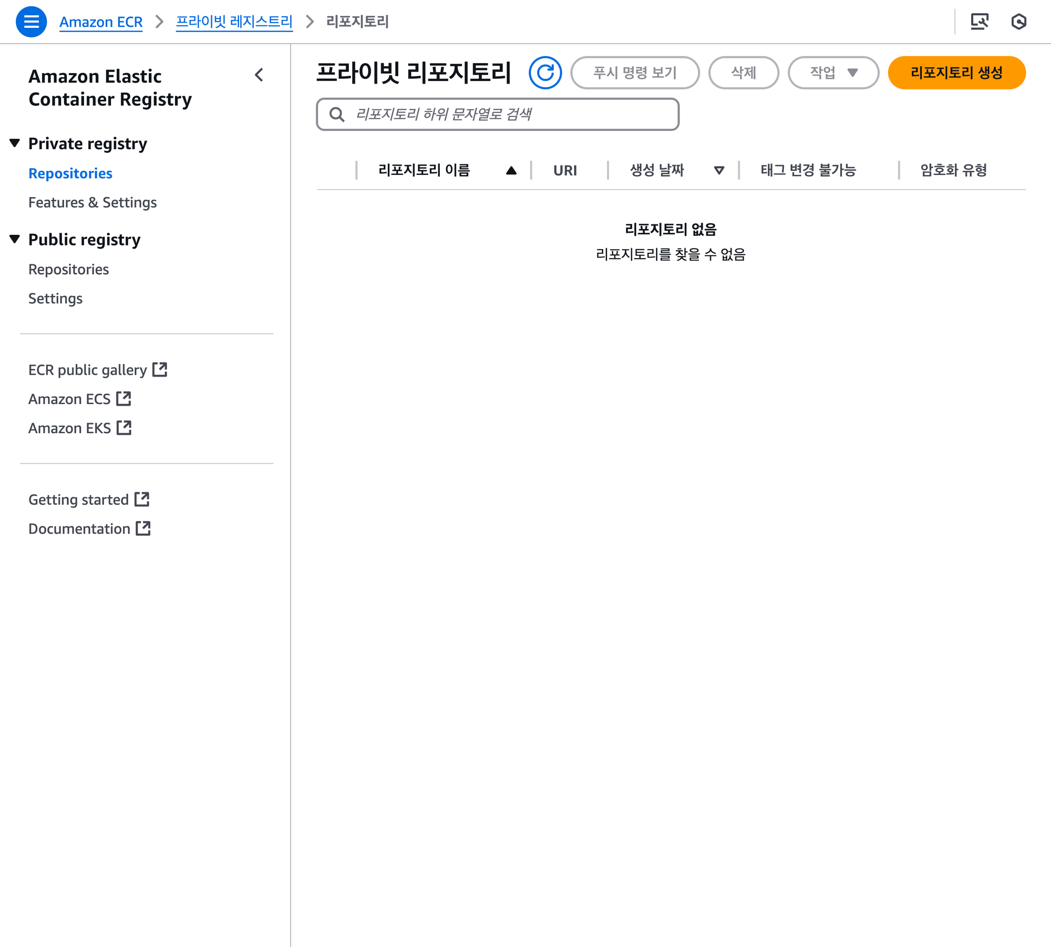
Task: Go to Amazon ECR breadcrumb
Action: 101,22
